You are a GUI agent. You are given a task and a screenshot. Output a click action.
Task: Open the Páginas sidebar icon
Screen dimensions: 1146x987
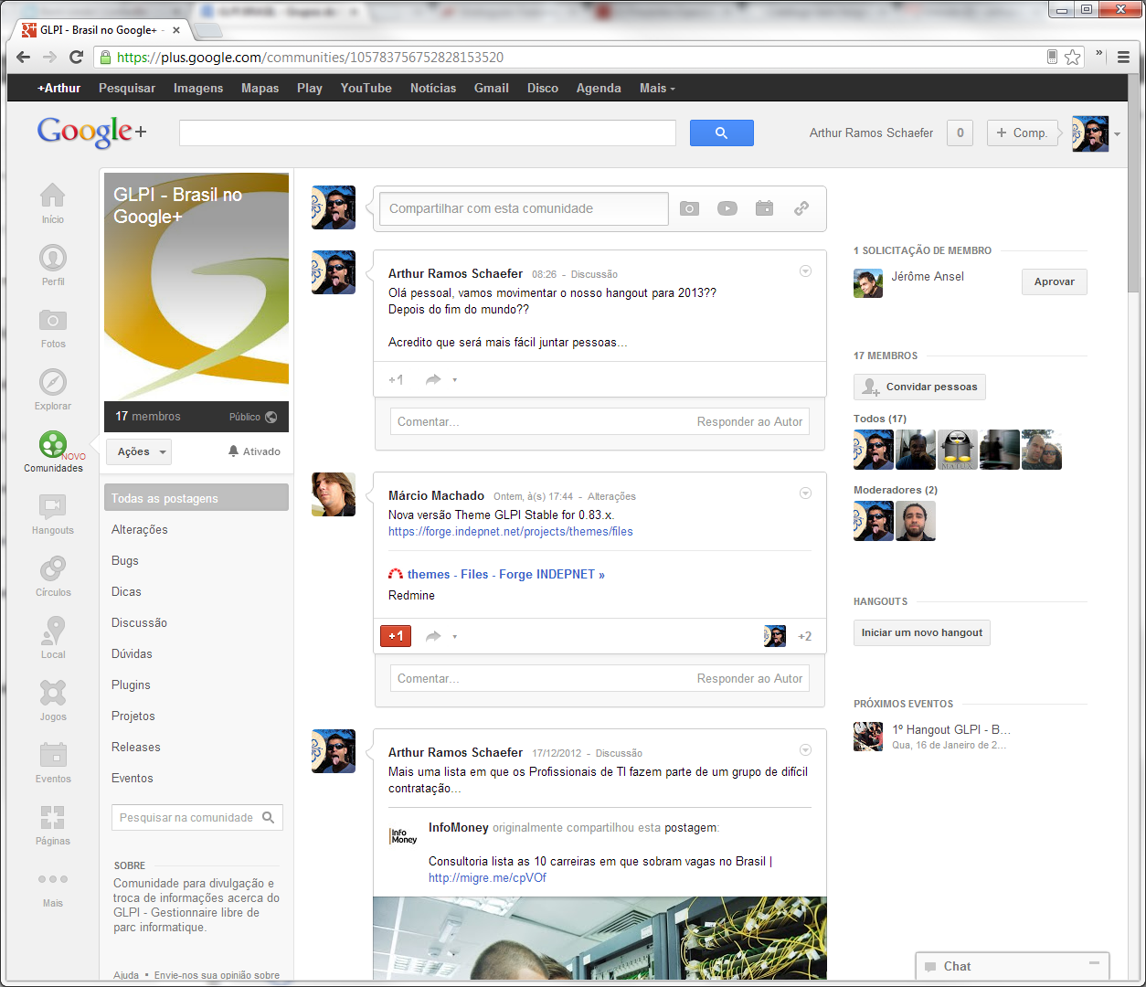[x=53, y=817]
